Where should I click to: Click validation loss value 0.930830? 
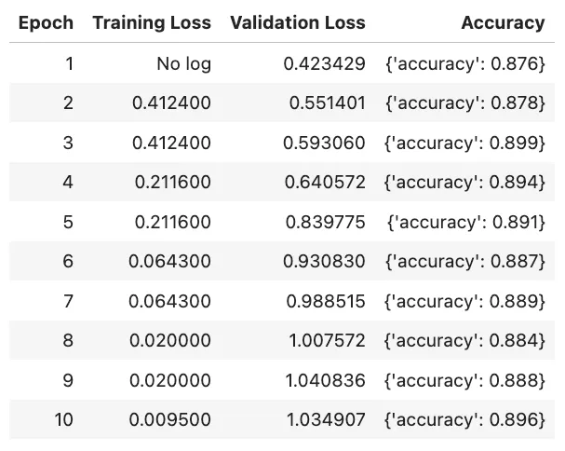[326, 262]
